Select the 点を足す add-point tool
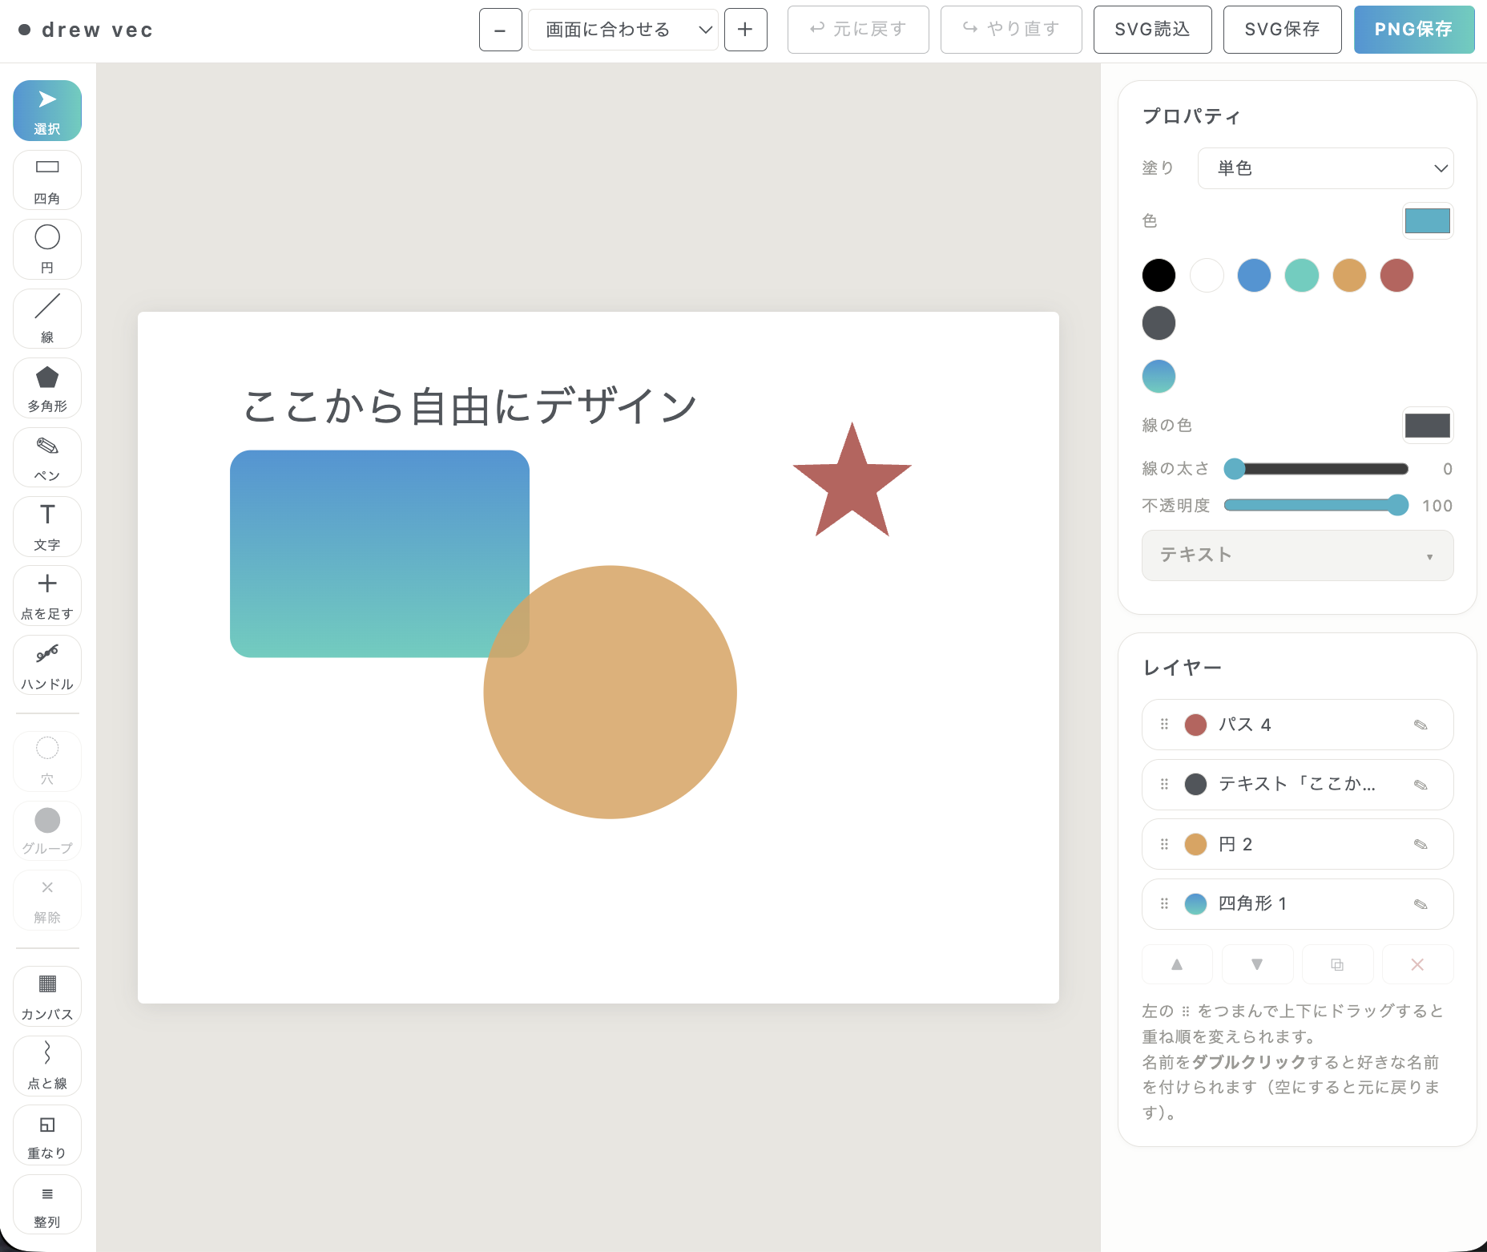Screen dimensions: 1487x1252 pyautogui.click(x=47, y=596)
